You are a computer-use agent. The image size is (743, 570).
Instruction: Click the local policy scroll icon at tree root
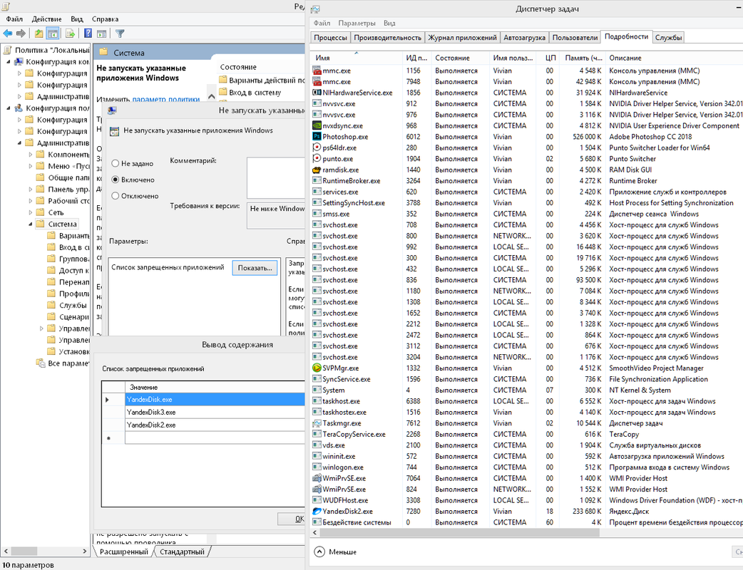click(7, 50)
